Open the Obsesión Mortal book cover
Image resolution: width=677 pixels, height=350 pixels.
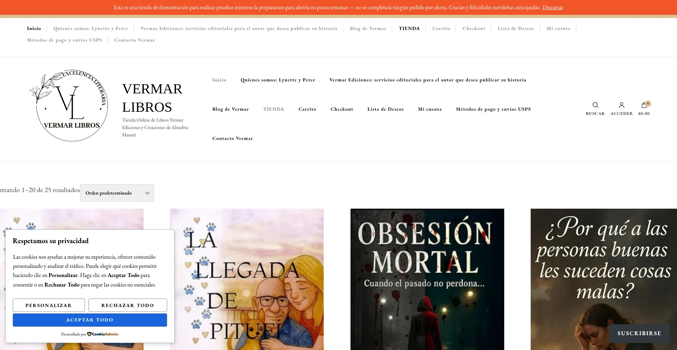pyautogui.click(x=427, y=278)
